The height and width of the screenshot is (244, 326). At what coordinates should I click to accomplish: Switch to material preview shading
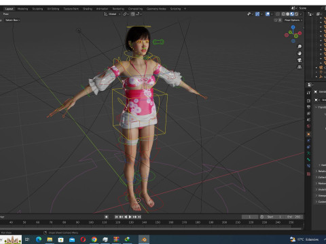[x=292, y=14]
